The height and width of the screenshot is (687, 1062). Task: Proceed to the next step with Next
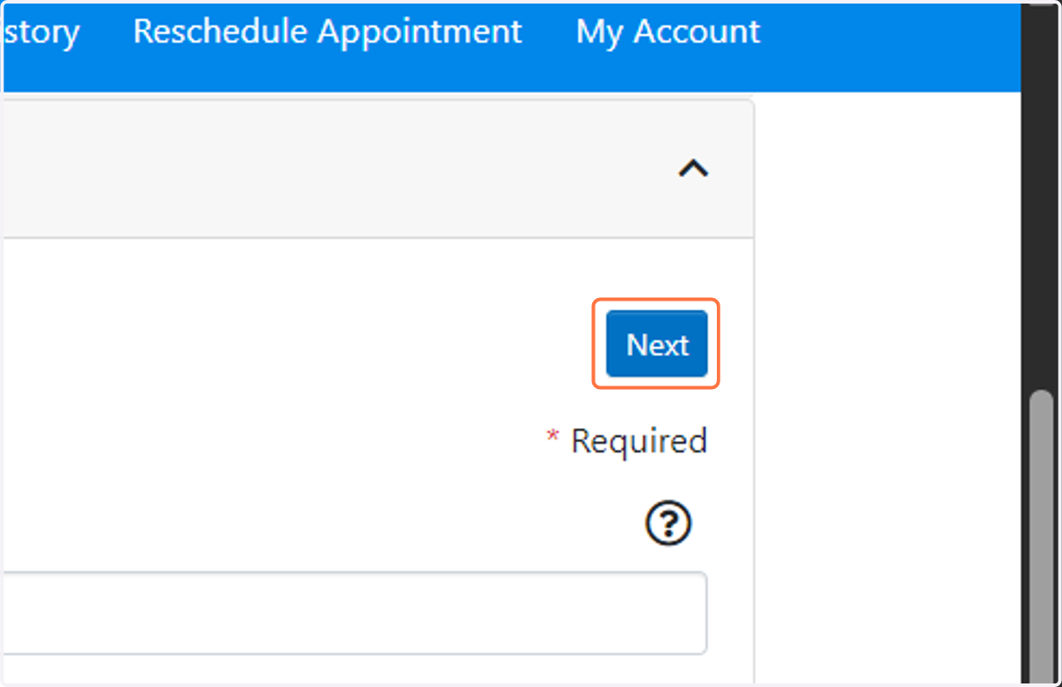click(657, 344)
